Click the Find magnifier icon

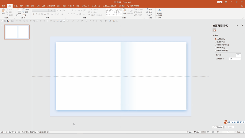point(147,9)
